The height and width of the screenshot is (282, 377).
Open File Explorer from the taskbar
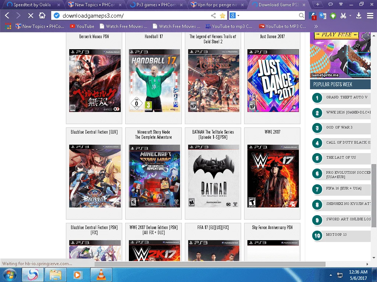56,275
